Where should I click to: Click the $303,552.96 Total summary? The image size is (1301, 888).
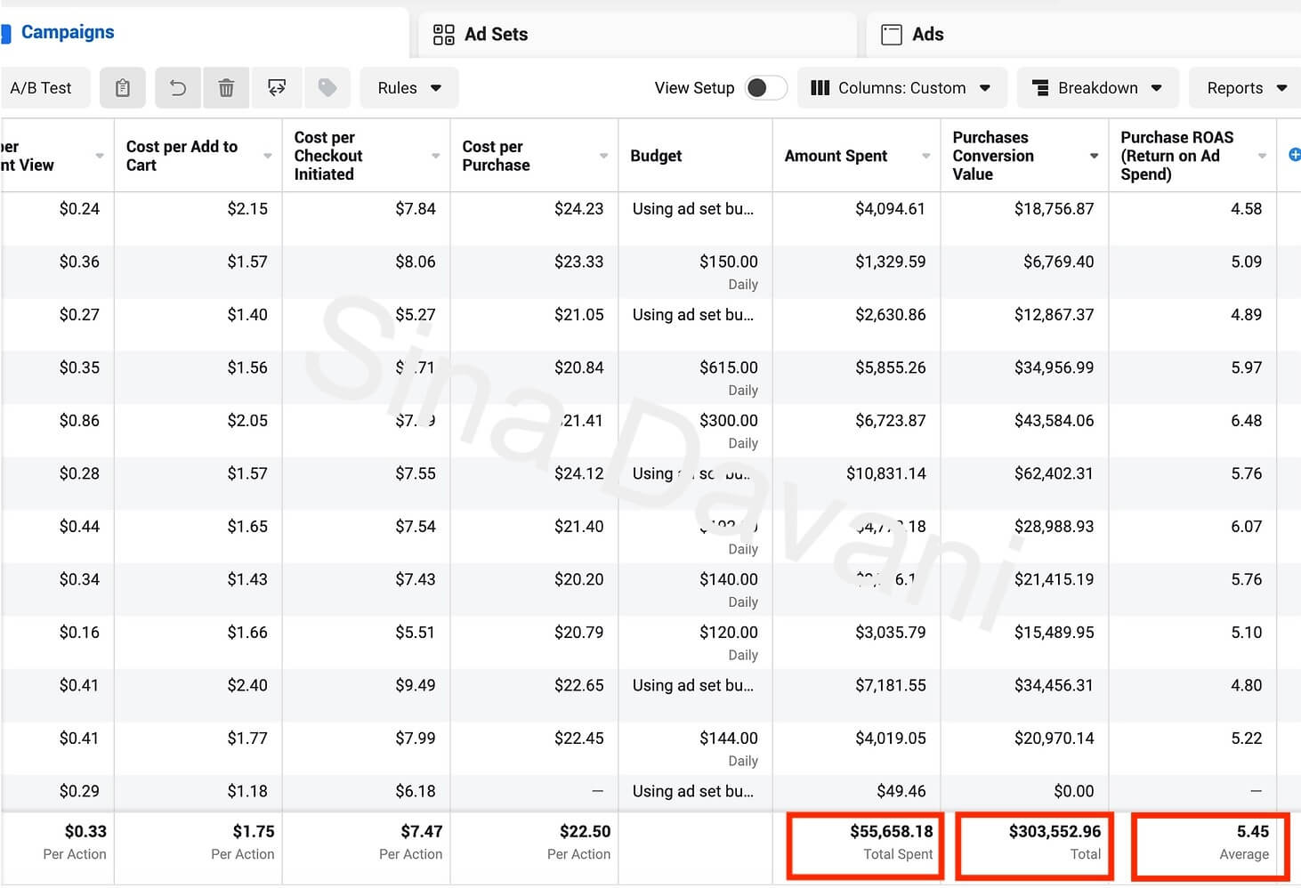click(x=1055, y=842)
